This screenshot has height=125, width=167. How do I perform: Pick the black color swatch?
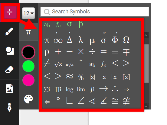(x=28, y=52)
